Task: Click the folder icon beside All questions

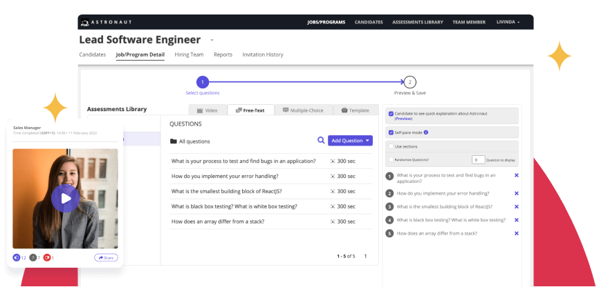Action: coord(174,141)
